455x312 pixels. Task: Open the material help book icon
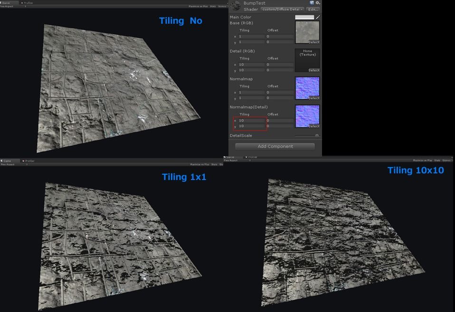click(312, 3)
